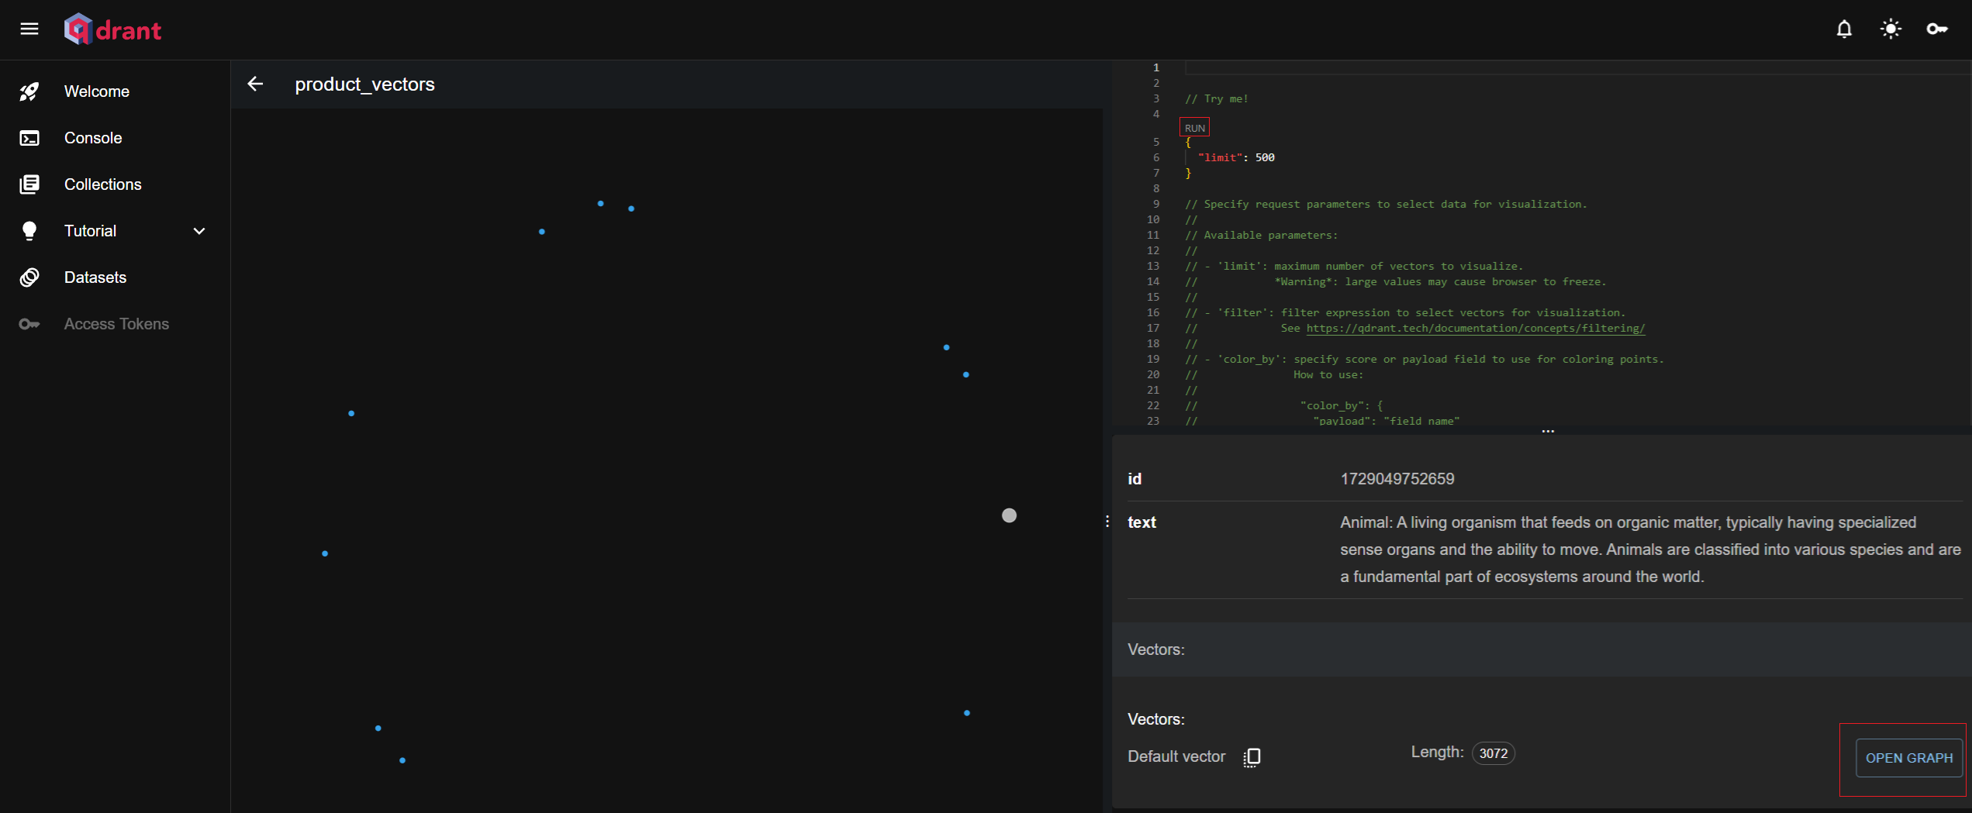Click the vertical panel resize handle
This screenshot has width=1972, height=813.
[1107, 522]
